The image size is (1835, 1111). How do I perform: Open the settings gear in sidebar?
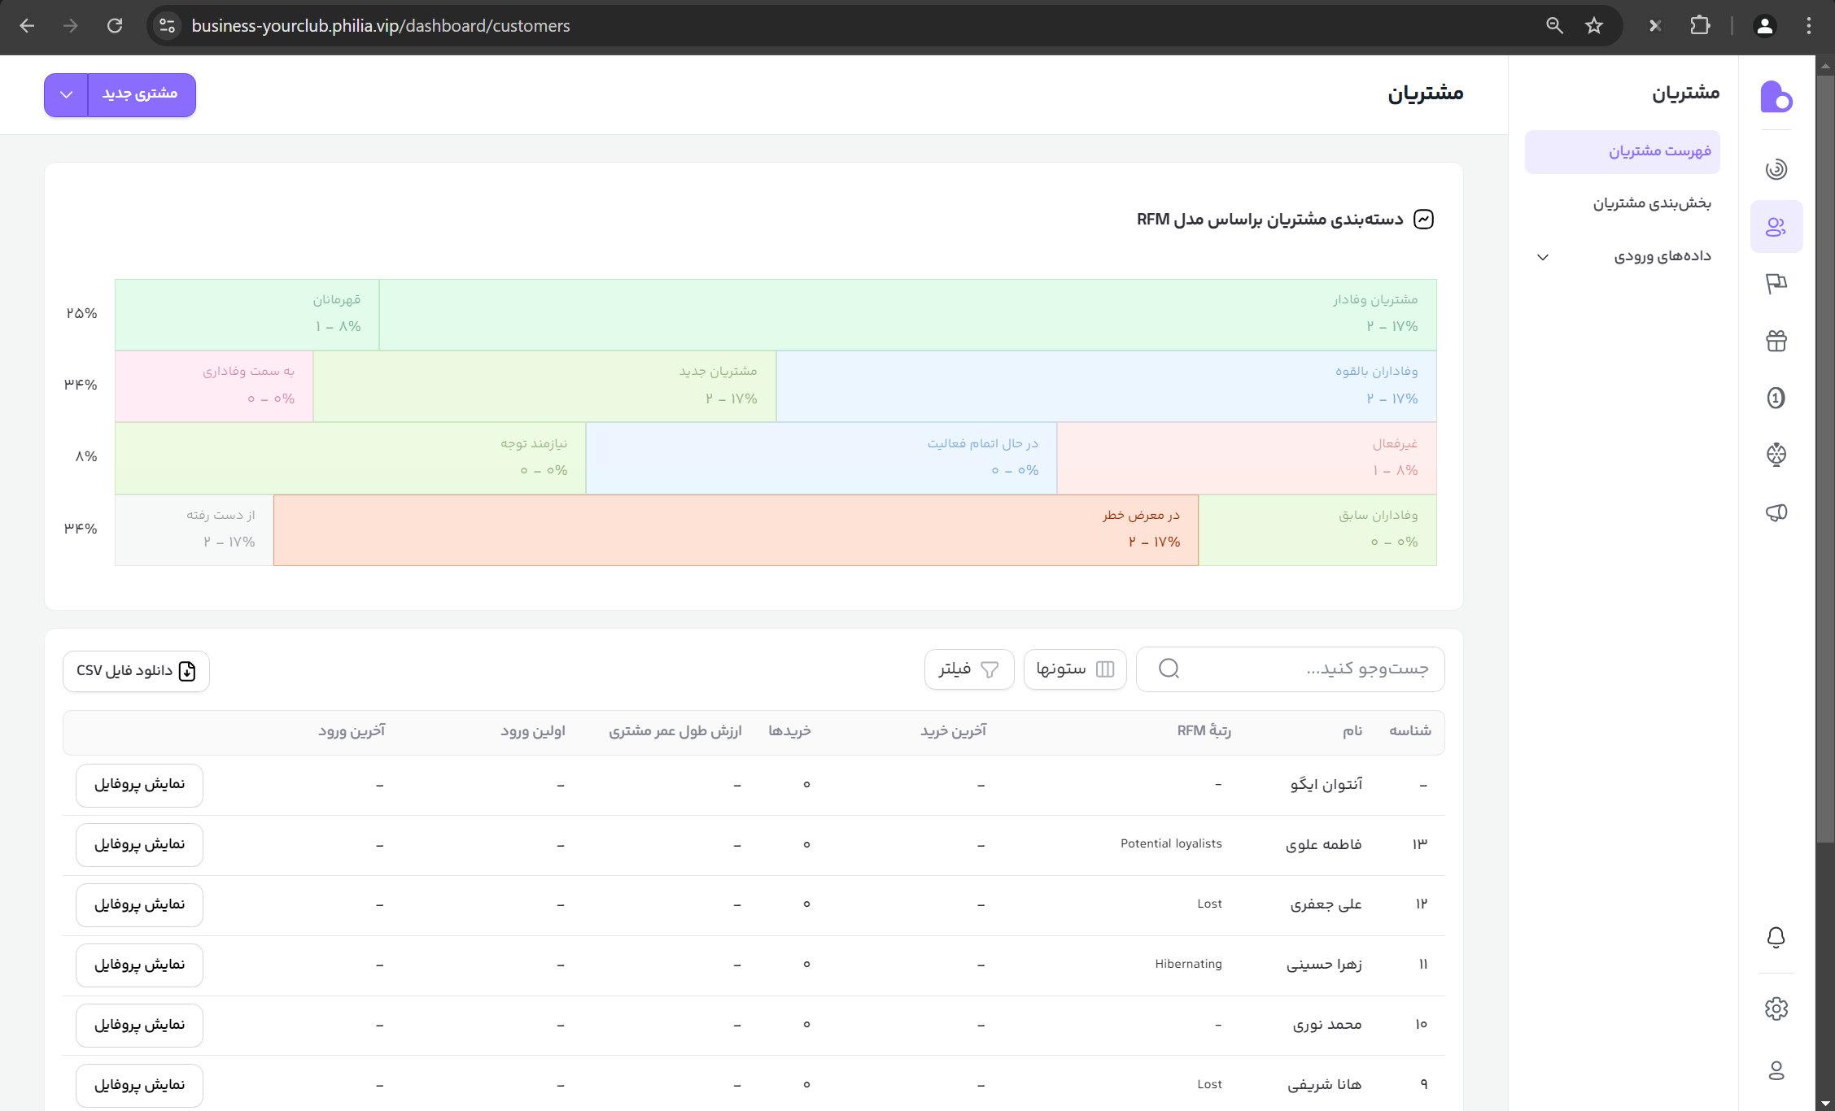point(1776,1009)
